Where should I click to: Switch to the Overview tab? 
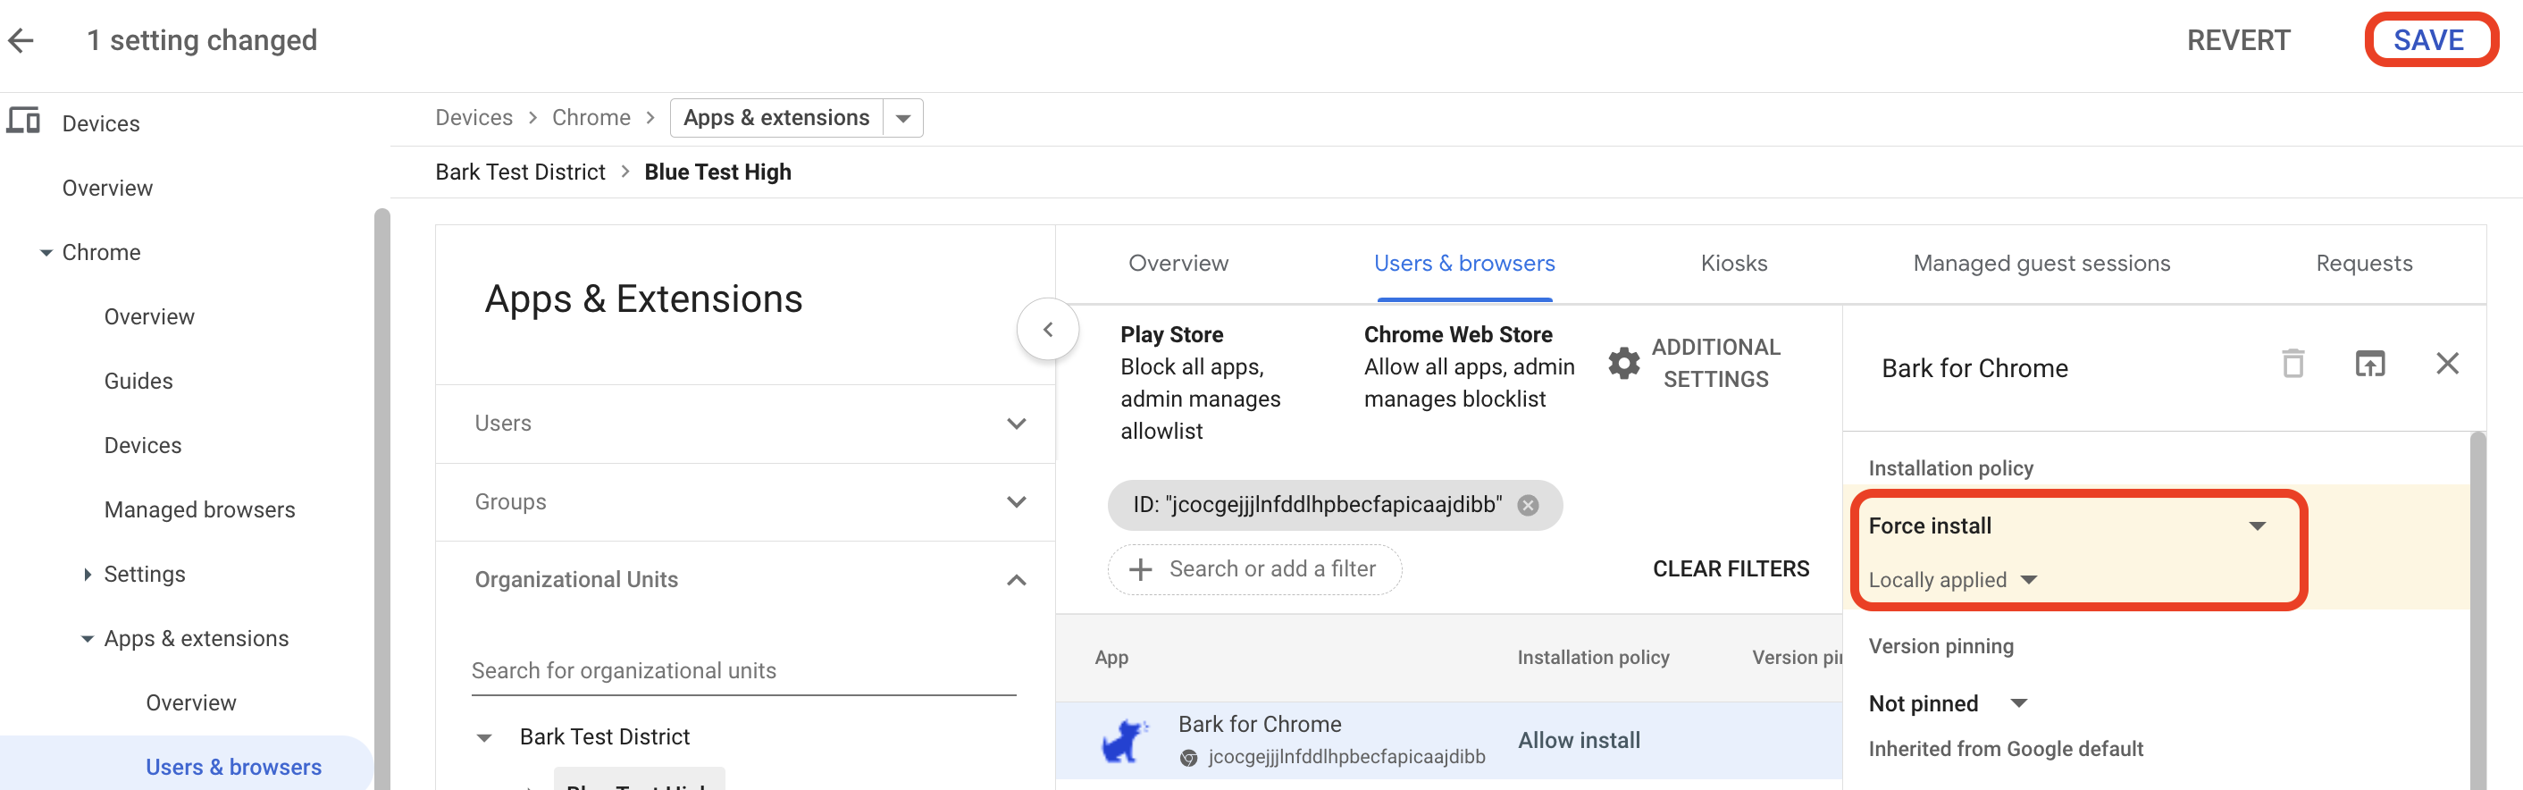[1178, 264]
